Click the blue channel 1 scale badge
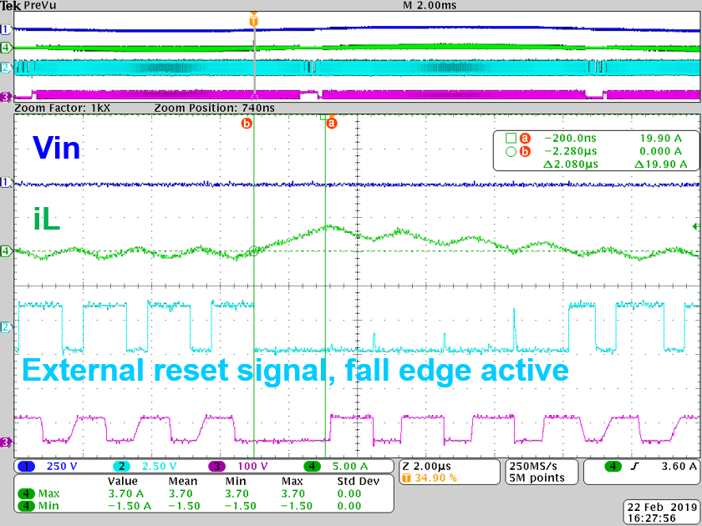The width and height of the screenshot is (702, 526). 27,467
